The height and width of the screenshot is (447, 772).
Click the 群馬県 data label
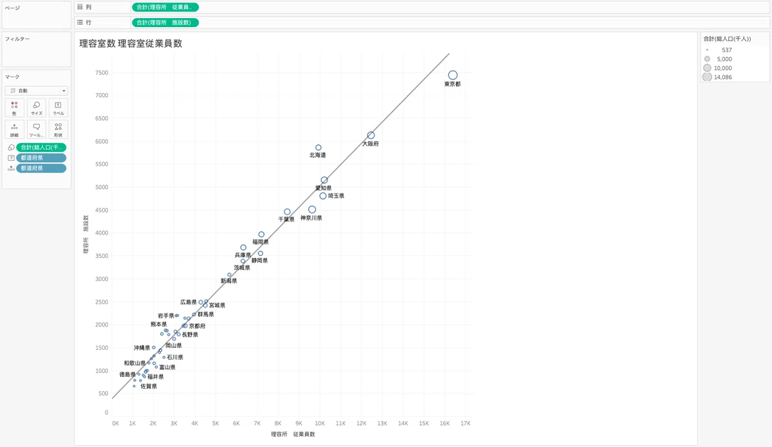206,315
